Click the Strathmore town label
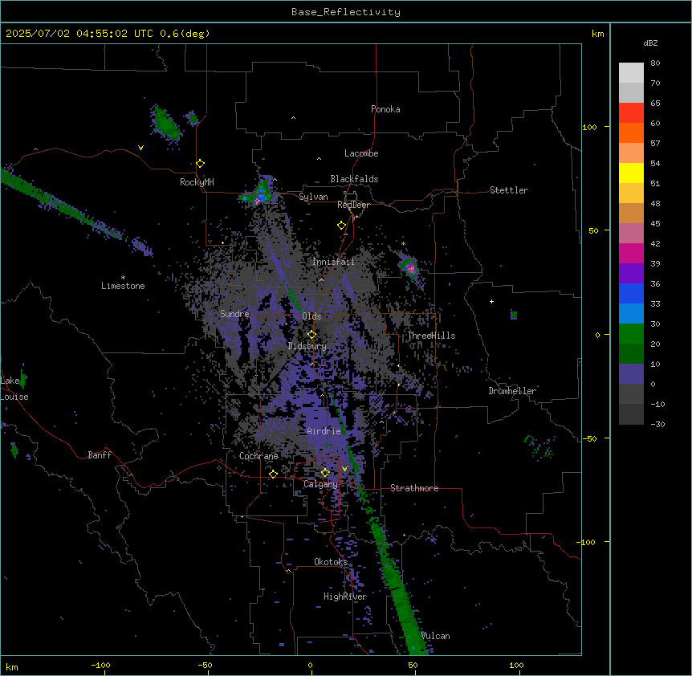The width and height of the screenshot is (692, 676). tap(414, 488)
